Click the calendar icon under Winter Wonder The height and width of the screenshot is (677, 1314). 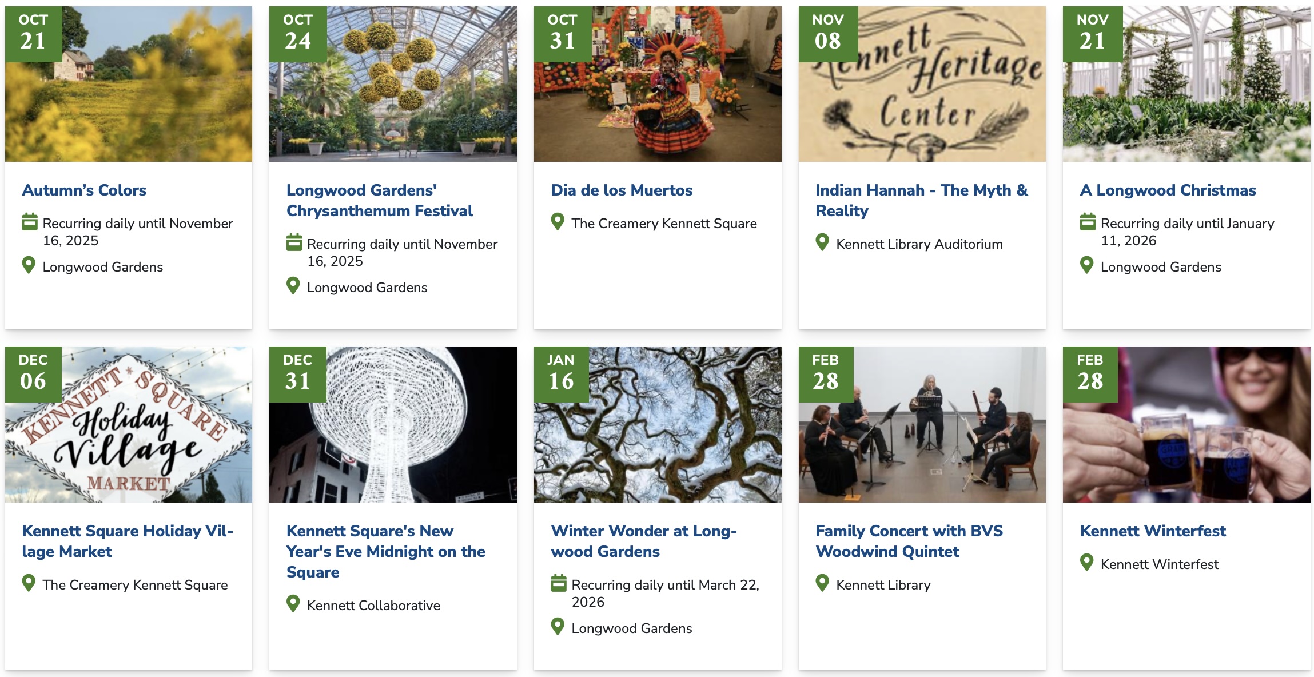[558, 583]
